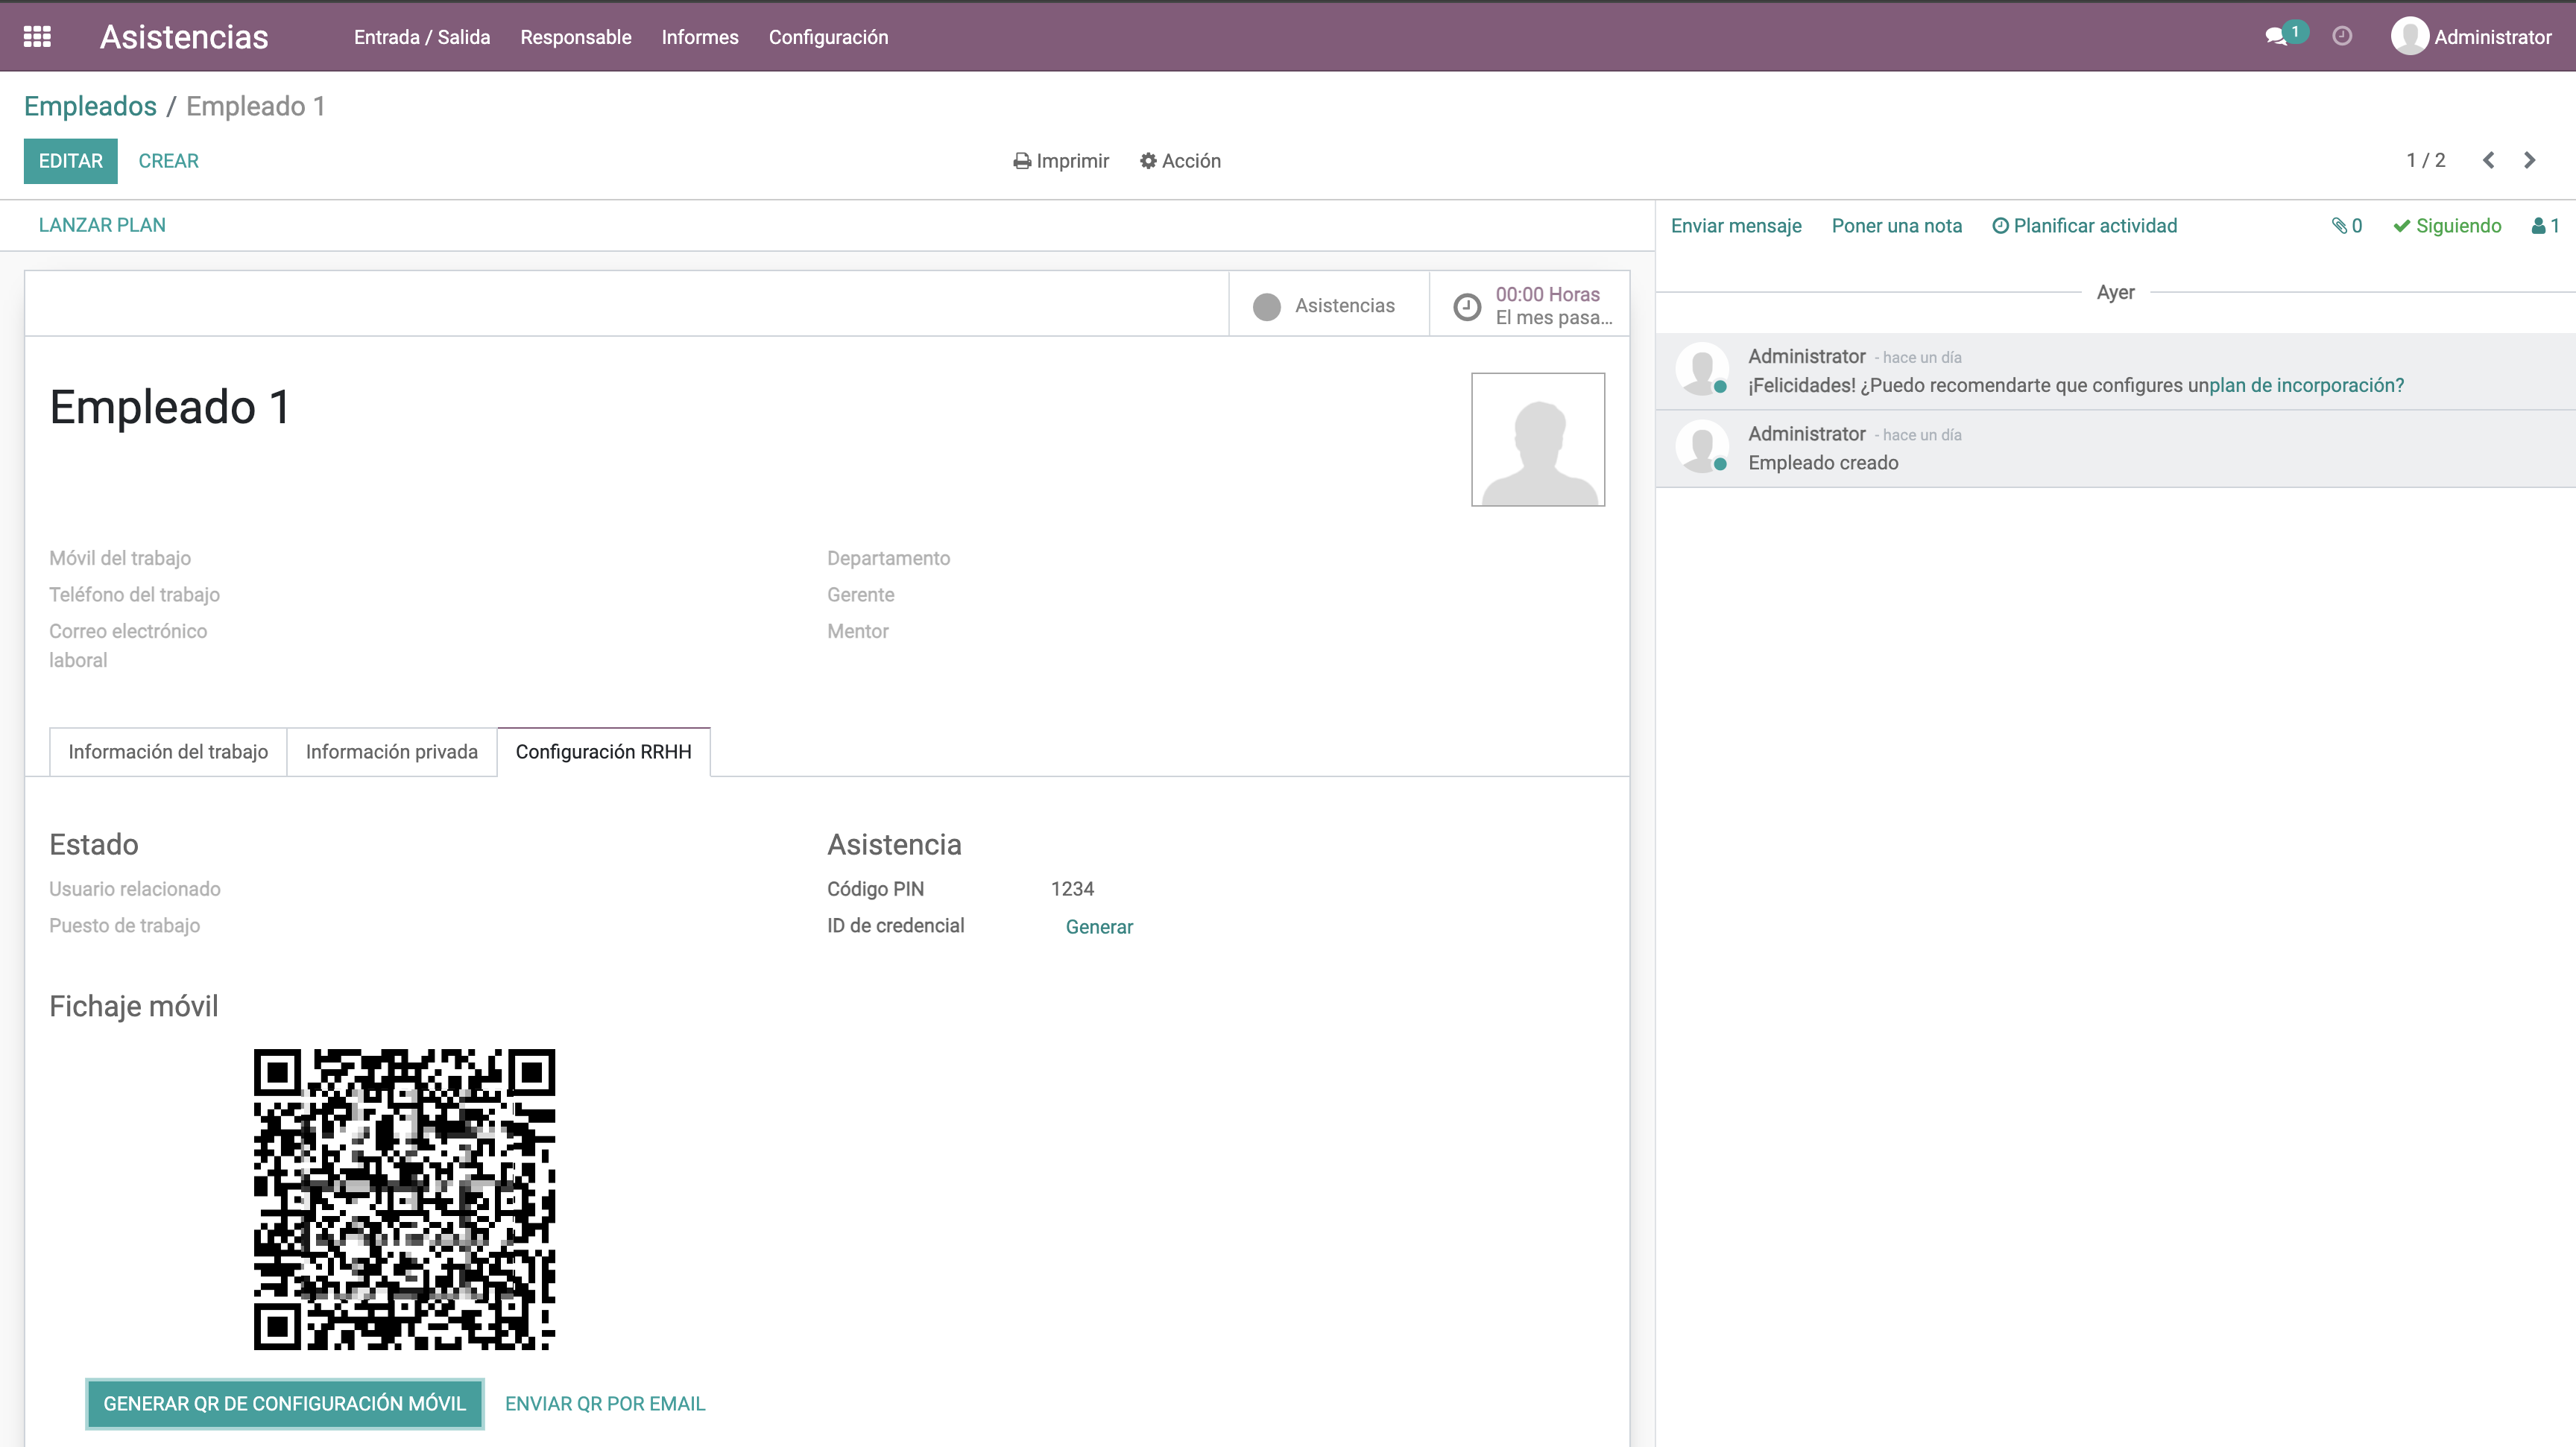Open the Acción actions dropdown
This screenshot has height=1447, width=2576.
tap(1180, 161)
